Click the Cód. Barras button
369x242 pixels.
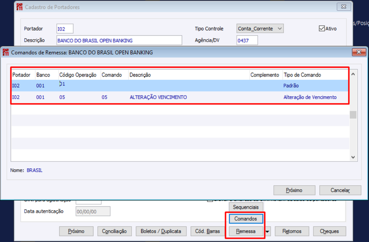coord(207,231)
